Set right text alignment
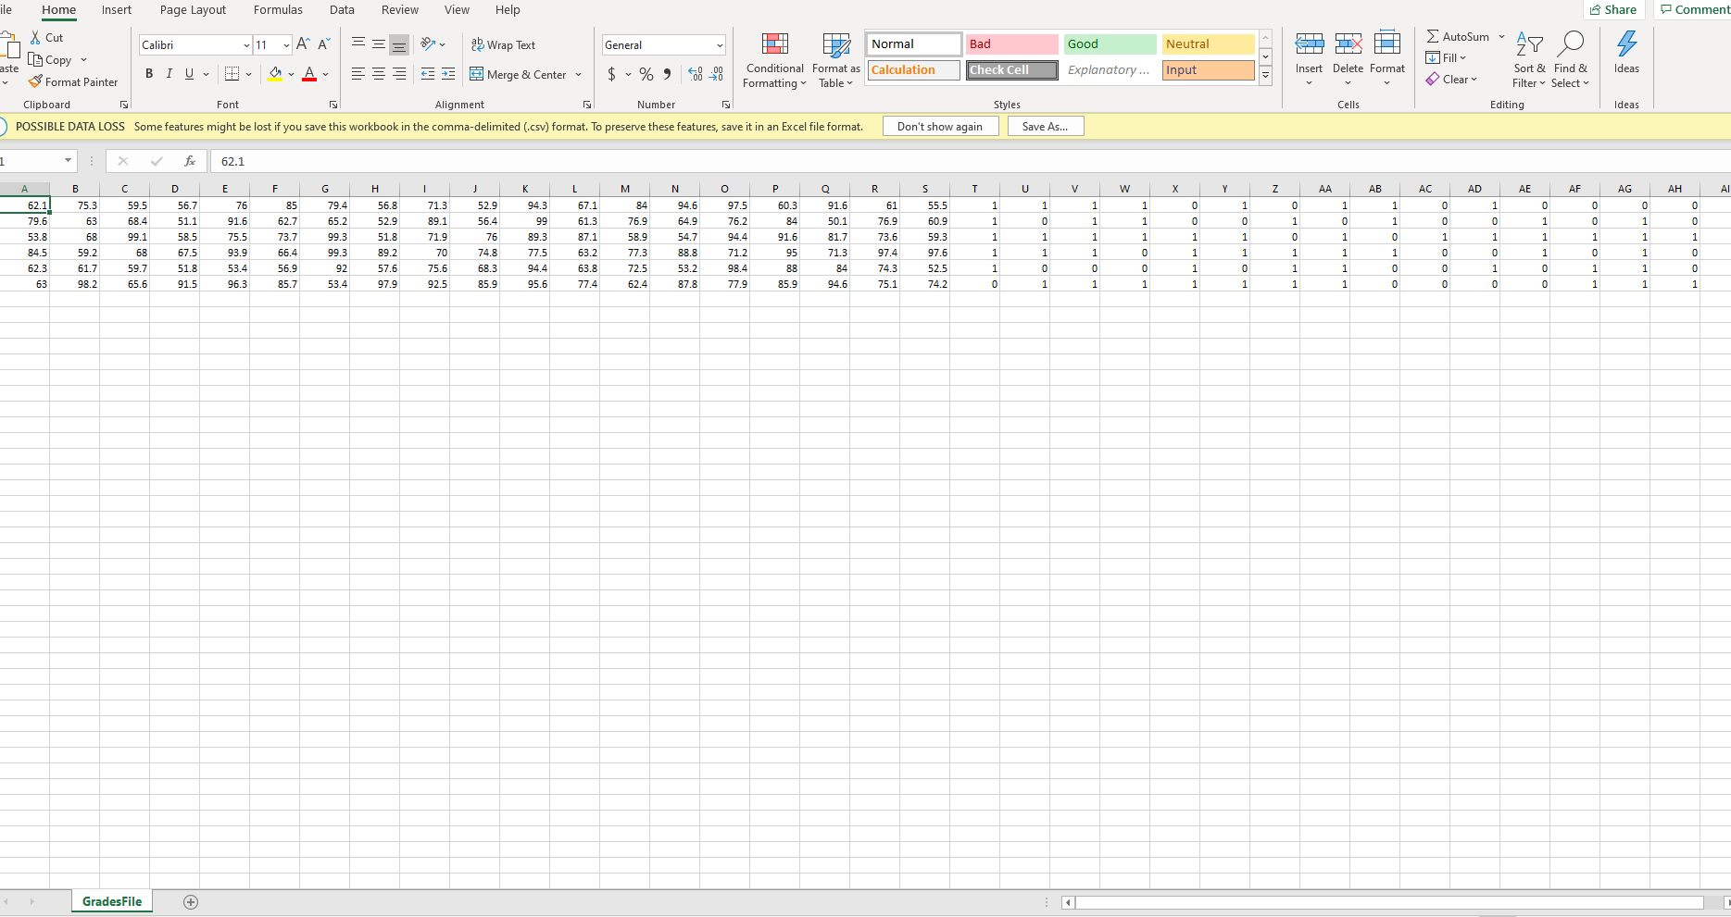Image resolution: width=1731 pixels, height=917 pixels. click(399, 74)
